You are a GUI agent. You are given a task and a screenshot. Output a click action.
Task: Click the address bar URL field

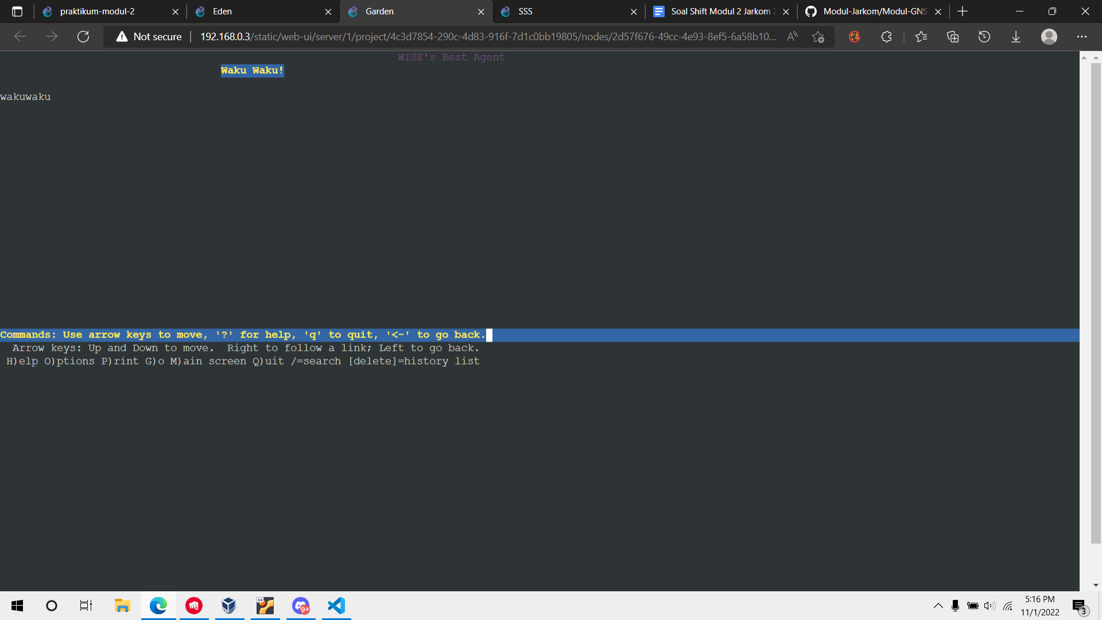click(x=488, y=37)
